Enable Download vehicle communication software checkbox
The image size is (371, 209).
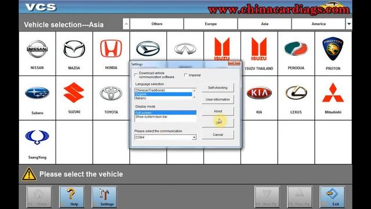(x=136, y=75)
